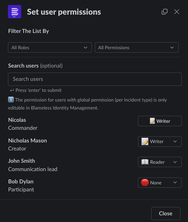Click the pencil icon in Nicholas Mason's dropdown
Viewport: 188px width, 222px height.
pos(145,141)
